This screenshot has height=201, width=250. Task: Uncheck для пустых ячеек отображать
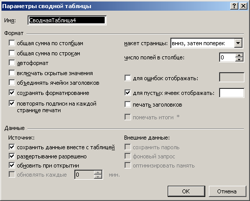point(128,93)
